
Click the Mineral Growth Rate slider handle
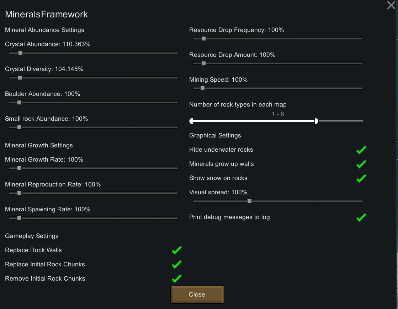point(19,168)
